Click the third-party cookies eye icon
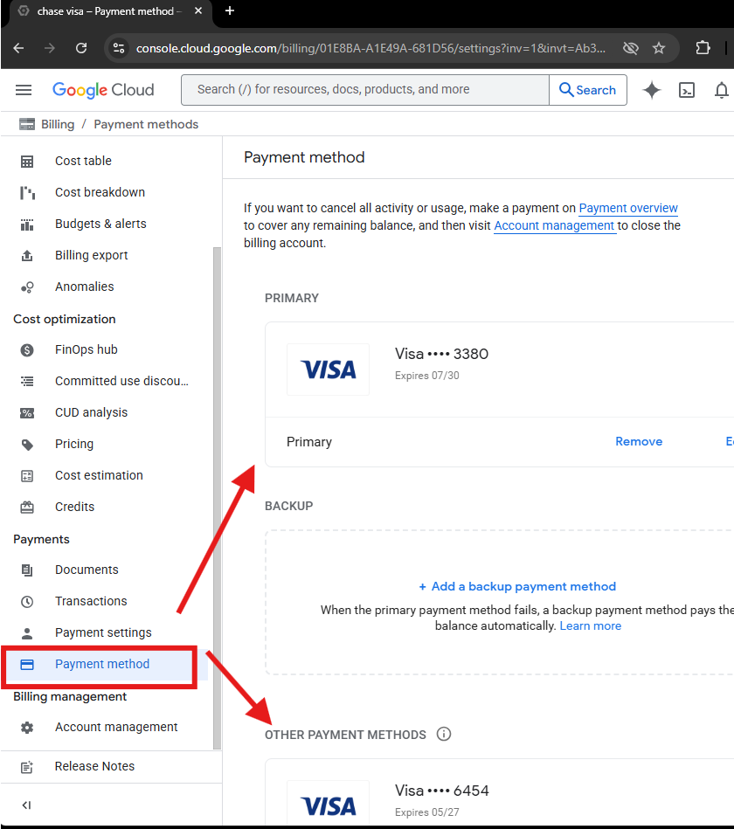This screenshot has height=829, width=734. [630, 49]
